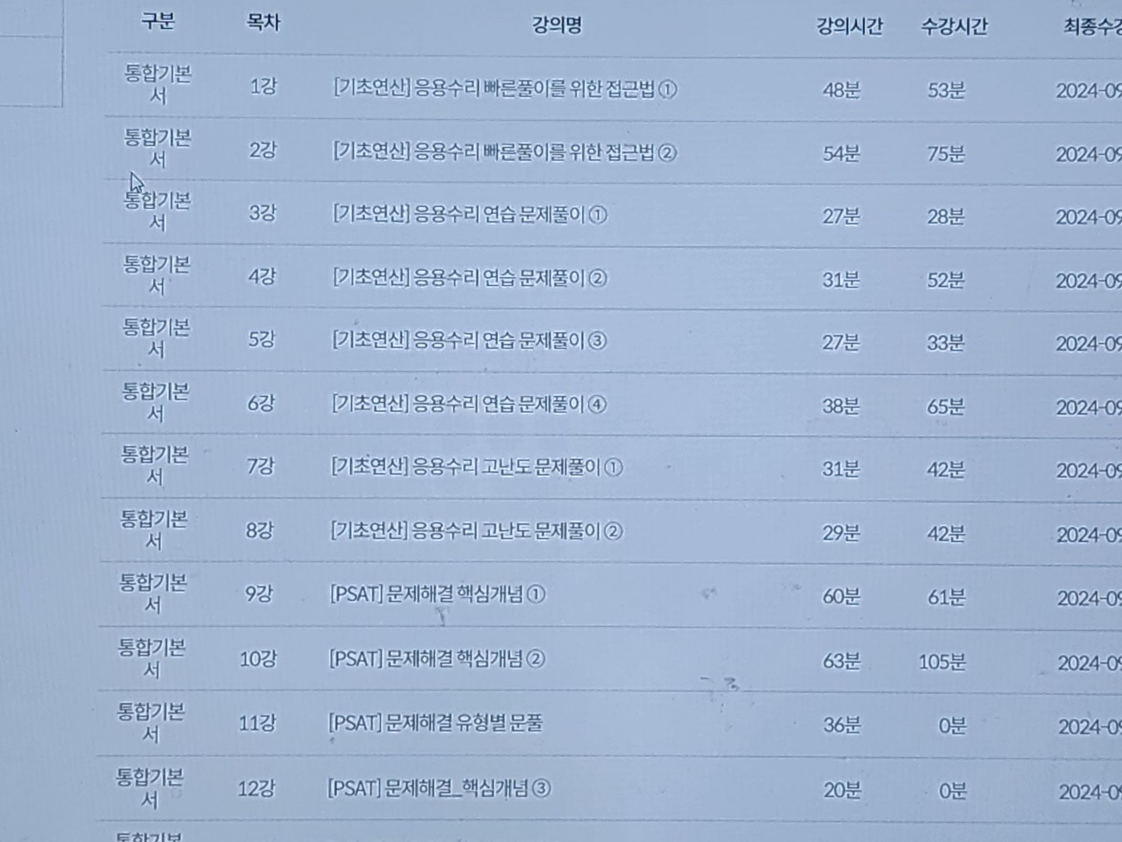This screenshot has width=1122, height=842.
Task: Open the 응용수리 연습 문제풀이 ③ lecture
Action: pos(469,340)
